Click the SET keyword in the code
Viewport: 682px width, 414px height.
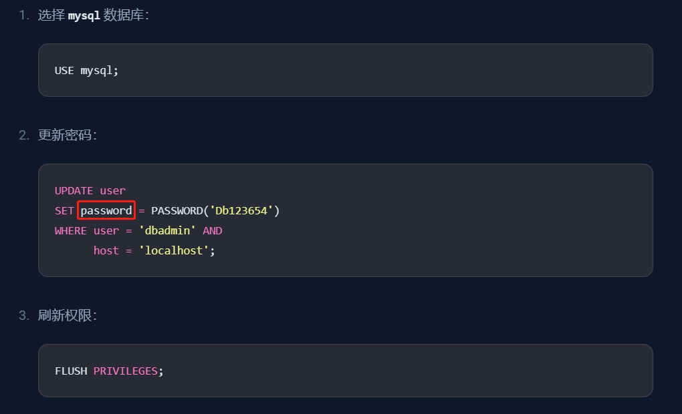pyautogui.click(x=64, y=211)
